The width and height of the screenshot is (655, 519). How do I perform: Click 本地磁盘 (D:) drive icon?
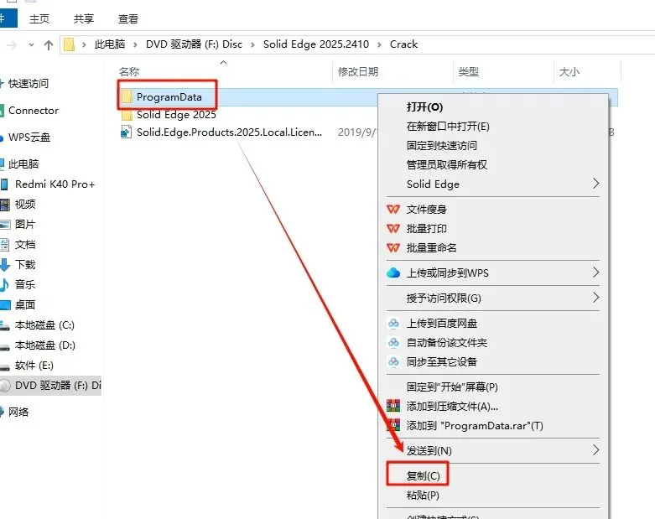pos(4,346)
